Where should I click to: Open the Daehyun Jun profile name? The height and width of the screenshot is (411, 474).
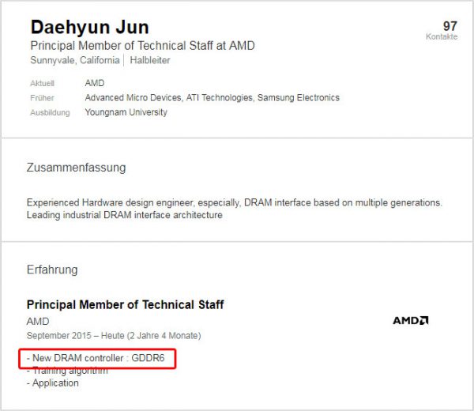tap(90, 27)
